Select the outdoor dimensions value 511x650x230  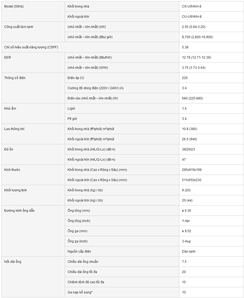(x=191, y=180)
